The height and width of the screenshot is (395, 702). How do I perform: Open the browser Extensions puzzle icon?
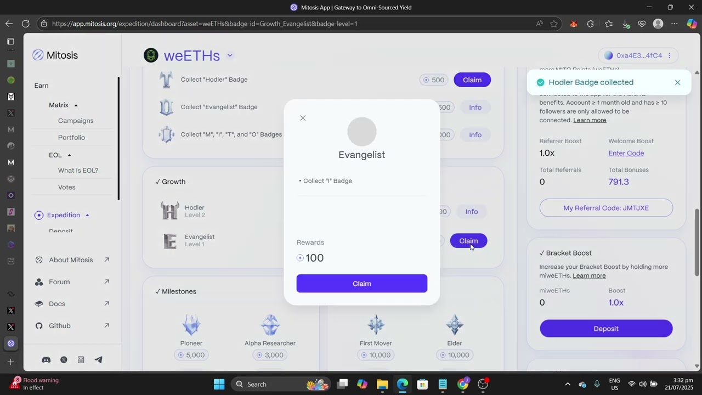click(590, 24)
